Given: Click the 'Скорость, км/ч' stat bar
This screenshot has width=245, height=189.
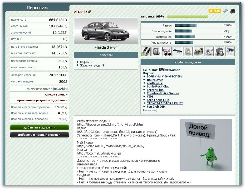Looking at the screenshot, I should point(183,31).
